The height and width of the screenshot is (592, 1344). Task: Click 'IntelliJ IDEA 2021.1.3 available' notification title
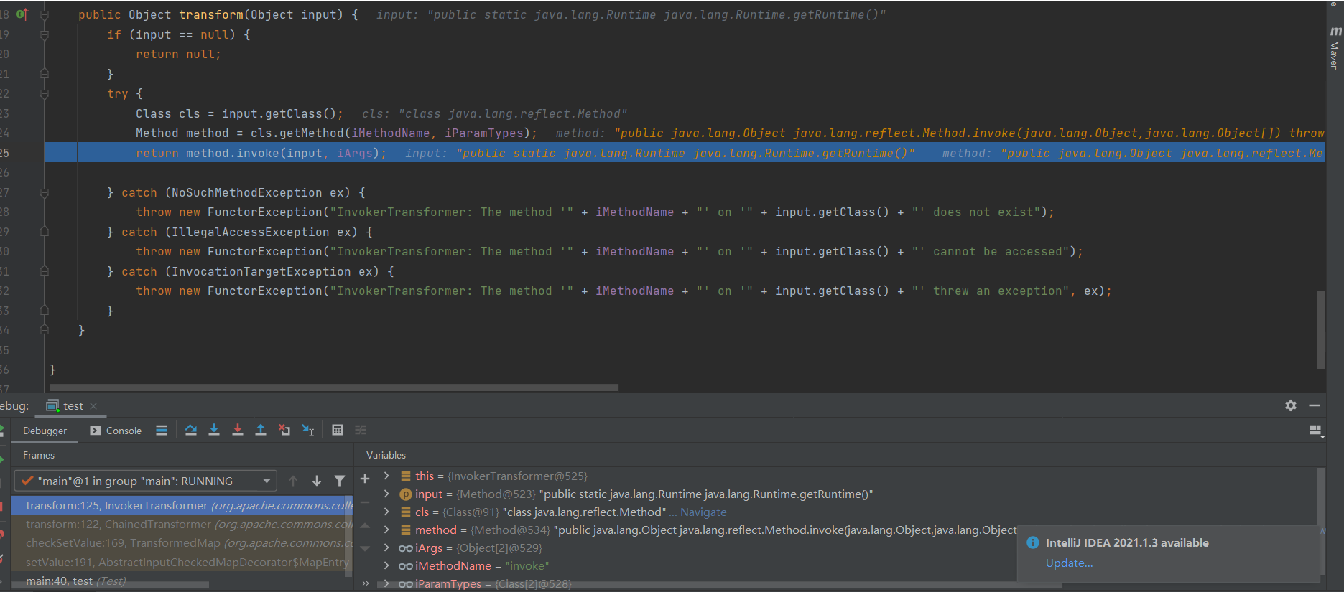pyautogui.click(x=1127, y=542)
